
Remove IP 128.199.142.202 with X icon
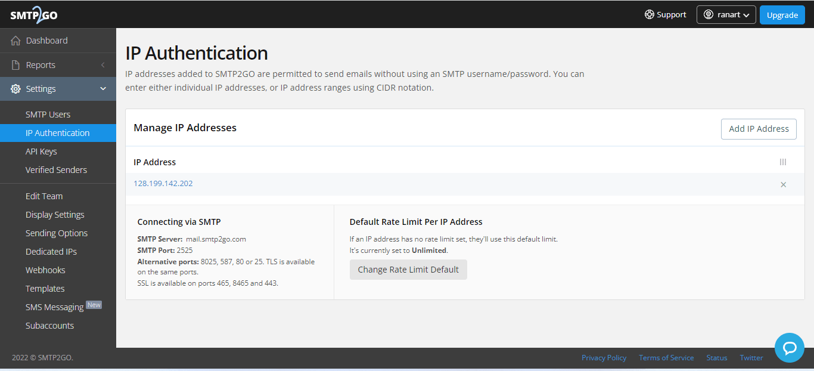tap(784, 184)
